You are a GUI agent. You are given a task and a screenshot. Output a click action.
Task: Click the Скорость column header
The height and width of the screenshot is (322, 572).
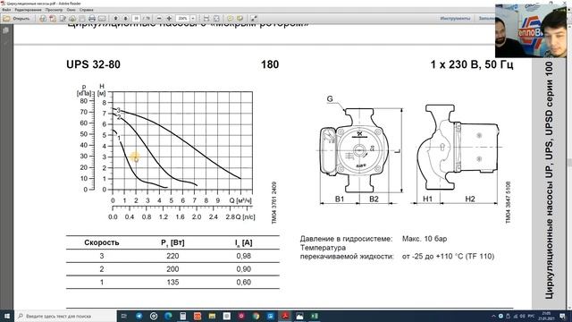click(x=102, y=242)
